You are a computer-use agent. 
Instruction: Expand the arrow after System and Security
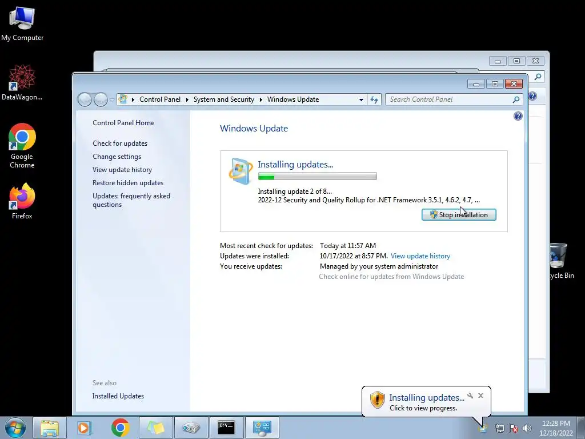pyautogui.click(x=261, y=99)
